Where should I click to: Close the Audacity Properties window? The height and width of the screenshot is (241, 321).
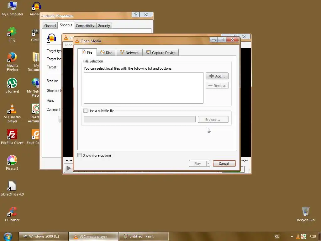click(146, 14)
